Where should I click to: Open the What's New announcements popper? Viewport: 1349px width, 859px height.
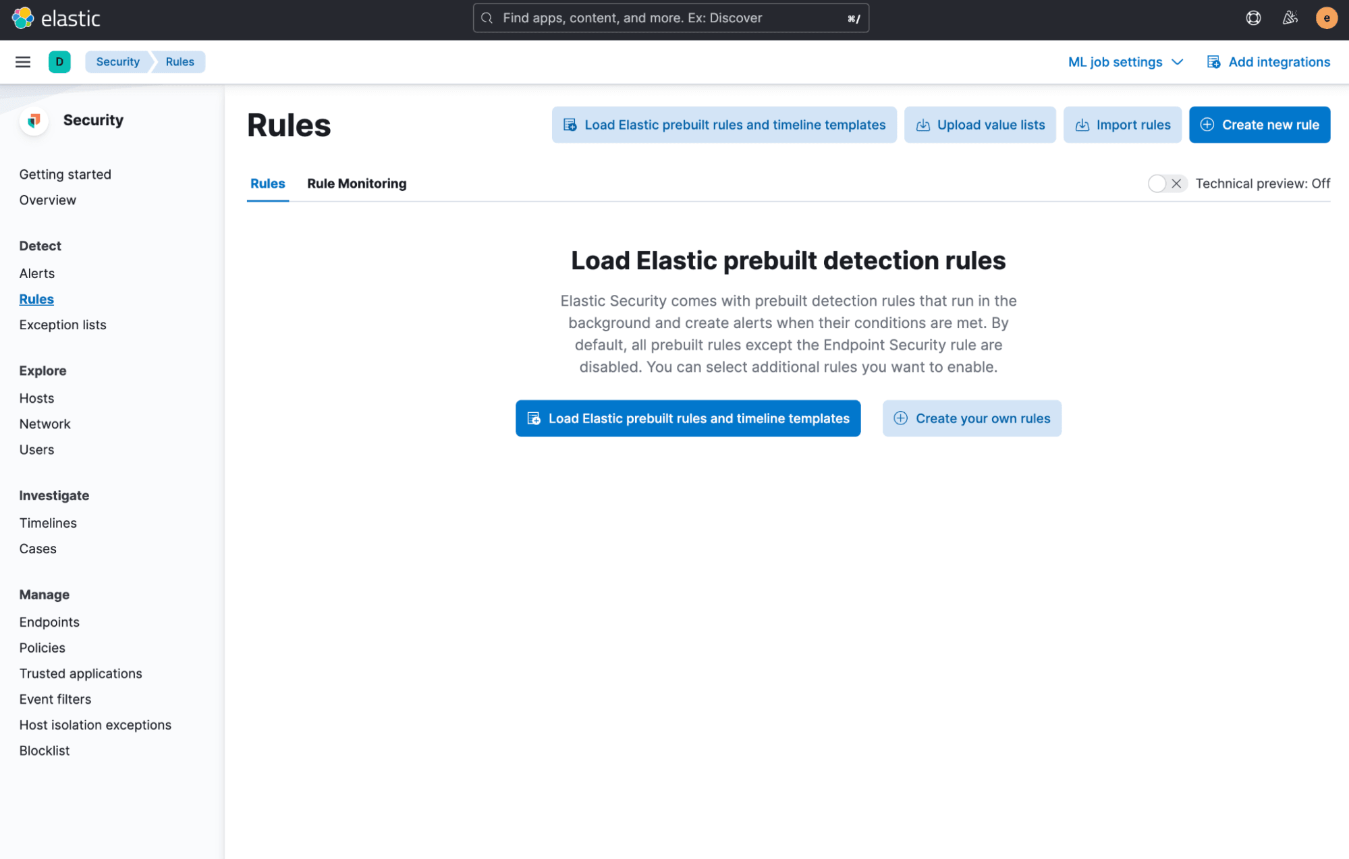(1290, 18)
